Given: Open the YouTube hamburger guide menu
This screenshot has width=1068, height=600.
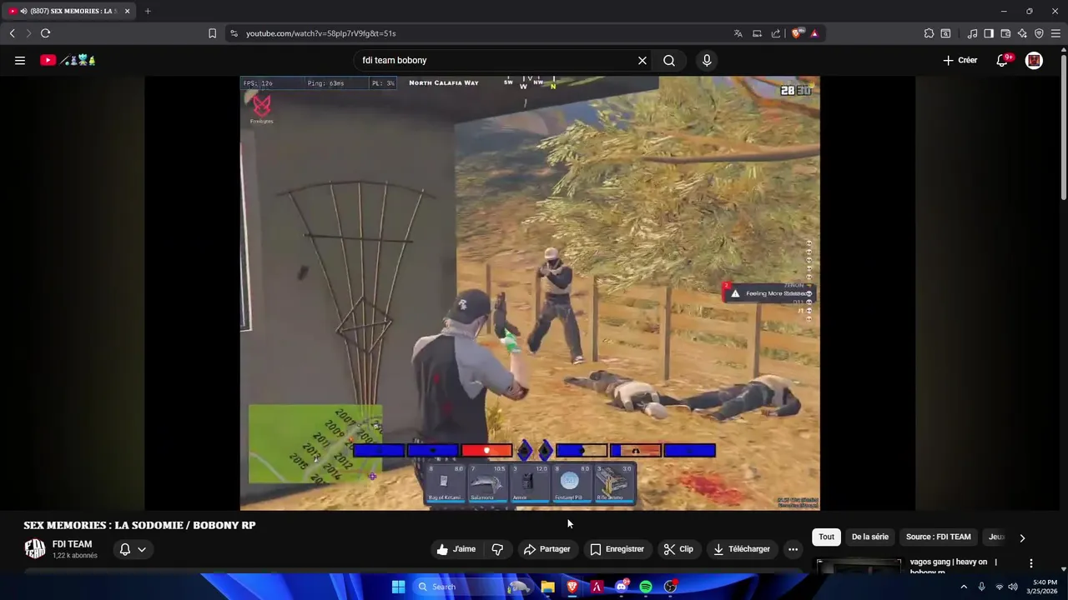Looking at the screenshot, I should coord(20,60).
